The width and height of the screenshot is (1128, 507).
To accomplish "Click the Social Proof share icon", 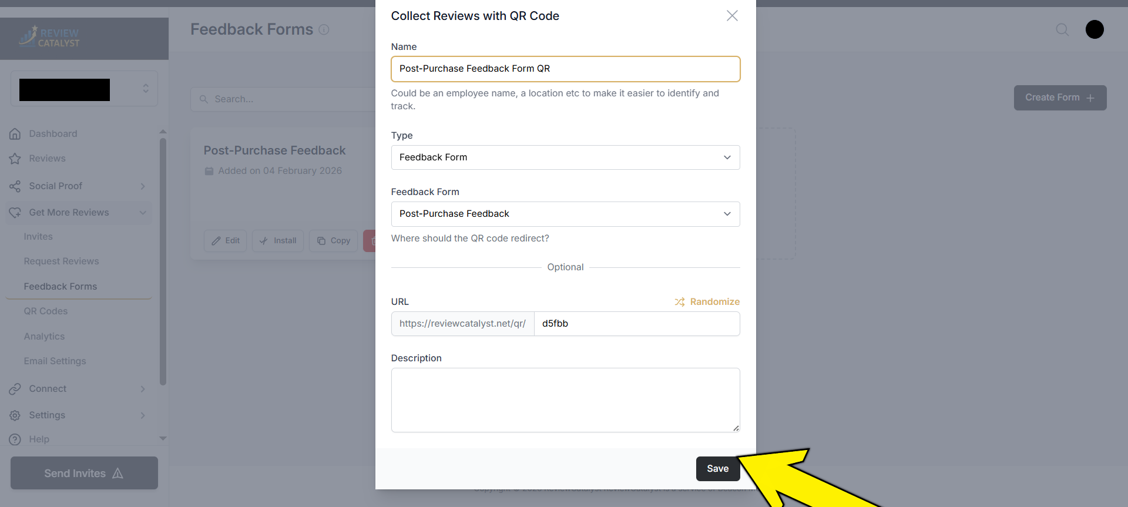I will [15, 186].
